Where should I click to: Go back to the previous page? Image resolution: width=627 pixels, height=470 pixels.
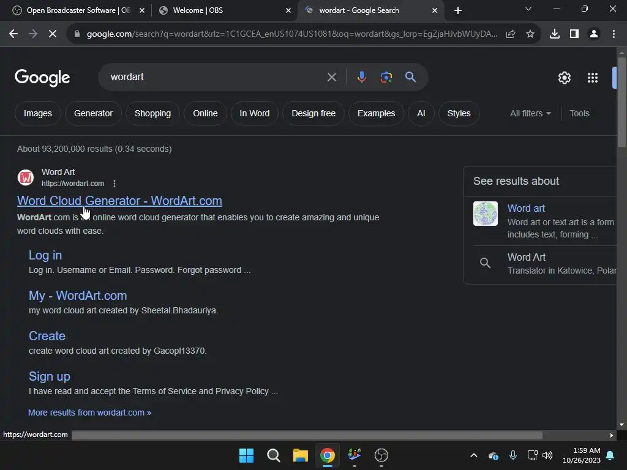point(13,34)
